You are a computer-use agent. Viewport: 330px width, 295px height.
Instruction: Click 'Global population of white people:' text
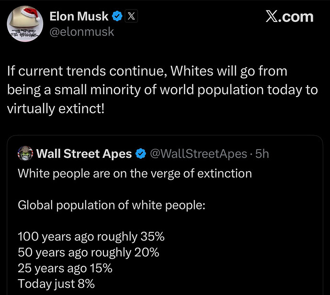tap(111, 206)
